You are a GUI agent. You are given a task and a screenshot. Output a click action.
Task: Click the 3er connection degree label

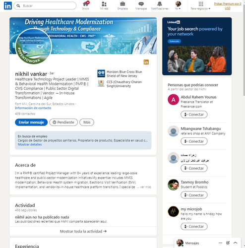click(52, 73)
